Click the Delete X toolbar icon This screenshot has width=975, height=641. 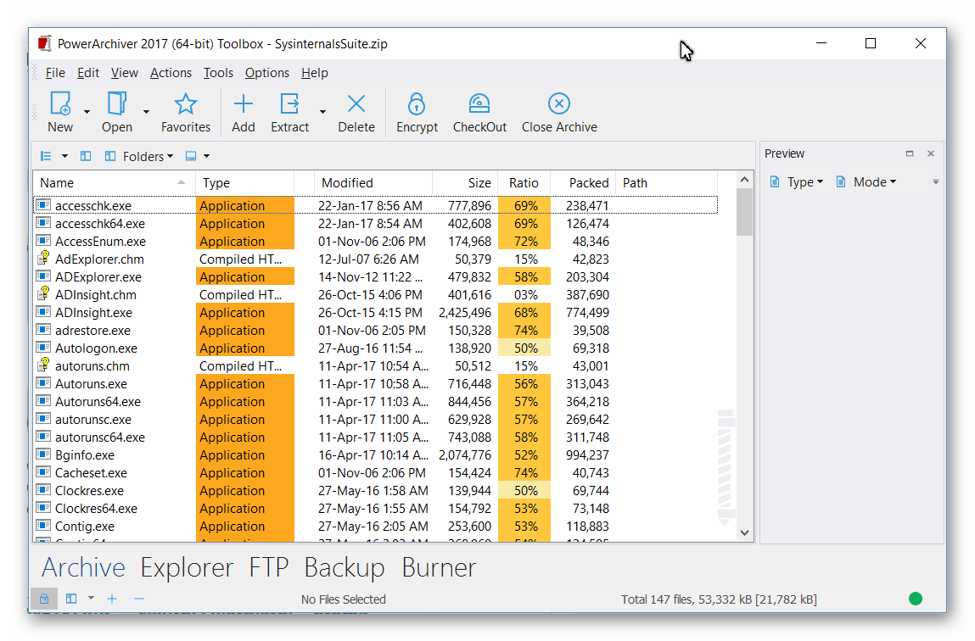[356, 103]
